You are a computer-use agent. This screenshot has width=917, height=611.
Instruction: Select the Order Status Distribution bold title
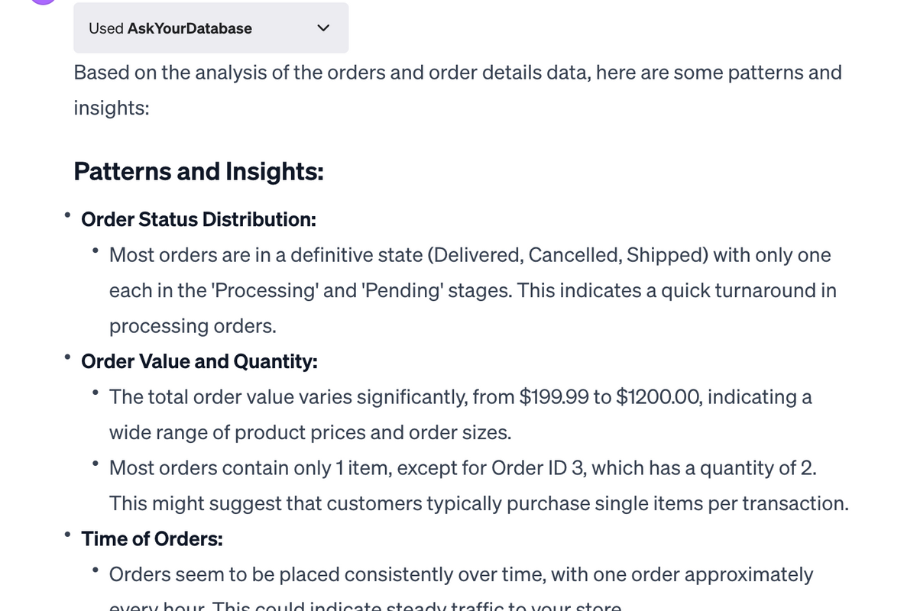coord(199,220)
